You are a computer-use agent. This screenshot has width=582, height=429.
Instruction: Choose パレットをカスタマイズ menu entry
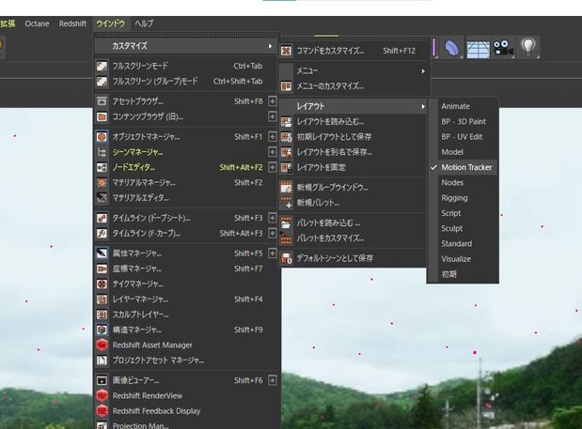tap(353, 238)
